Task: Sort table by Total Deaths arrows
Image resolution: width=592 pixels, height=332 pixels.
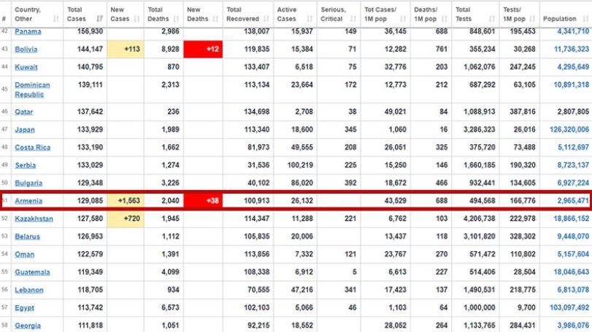Action: coord(177,19)
